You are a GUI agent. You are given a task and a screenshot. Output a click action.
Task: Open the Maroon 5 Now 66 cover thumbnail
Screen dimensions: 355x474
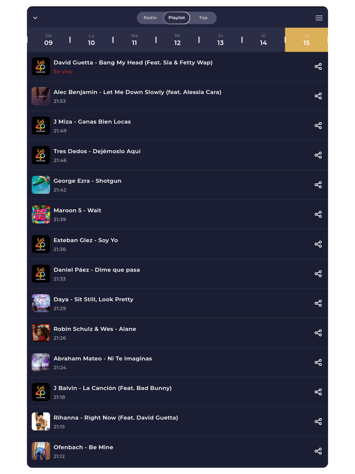pos(41,214)
